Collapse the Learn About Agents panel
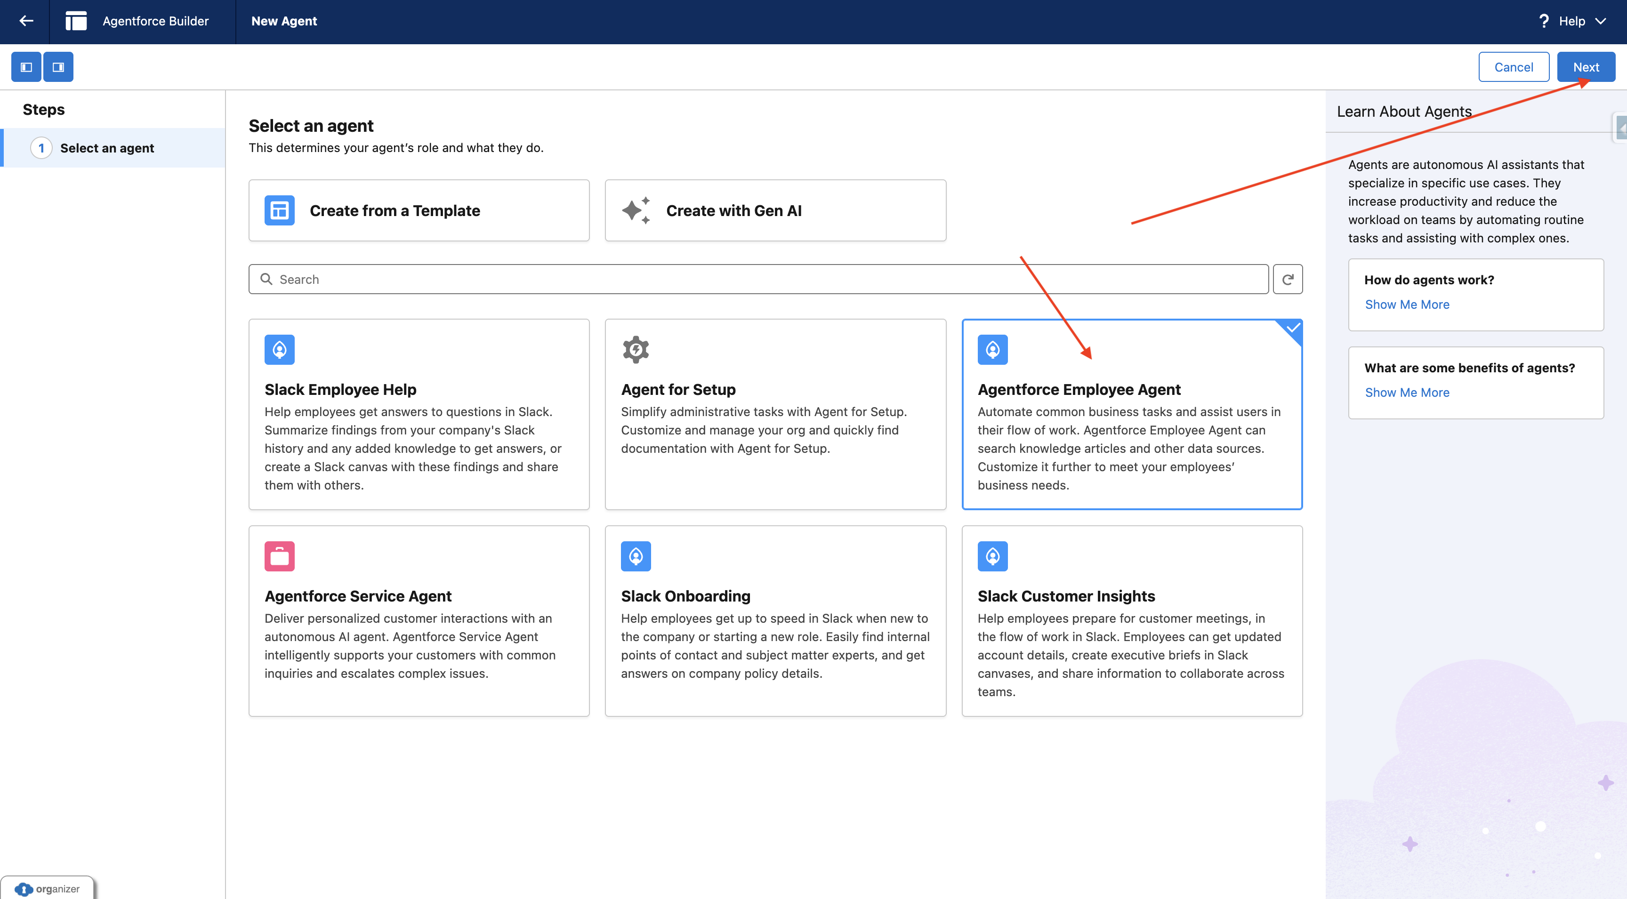The width and height of the screenshot is (1627, 899). [1621, 128]
